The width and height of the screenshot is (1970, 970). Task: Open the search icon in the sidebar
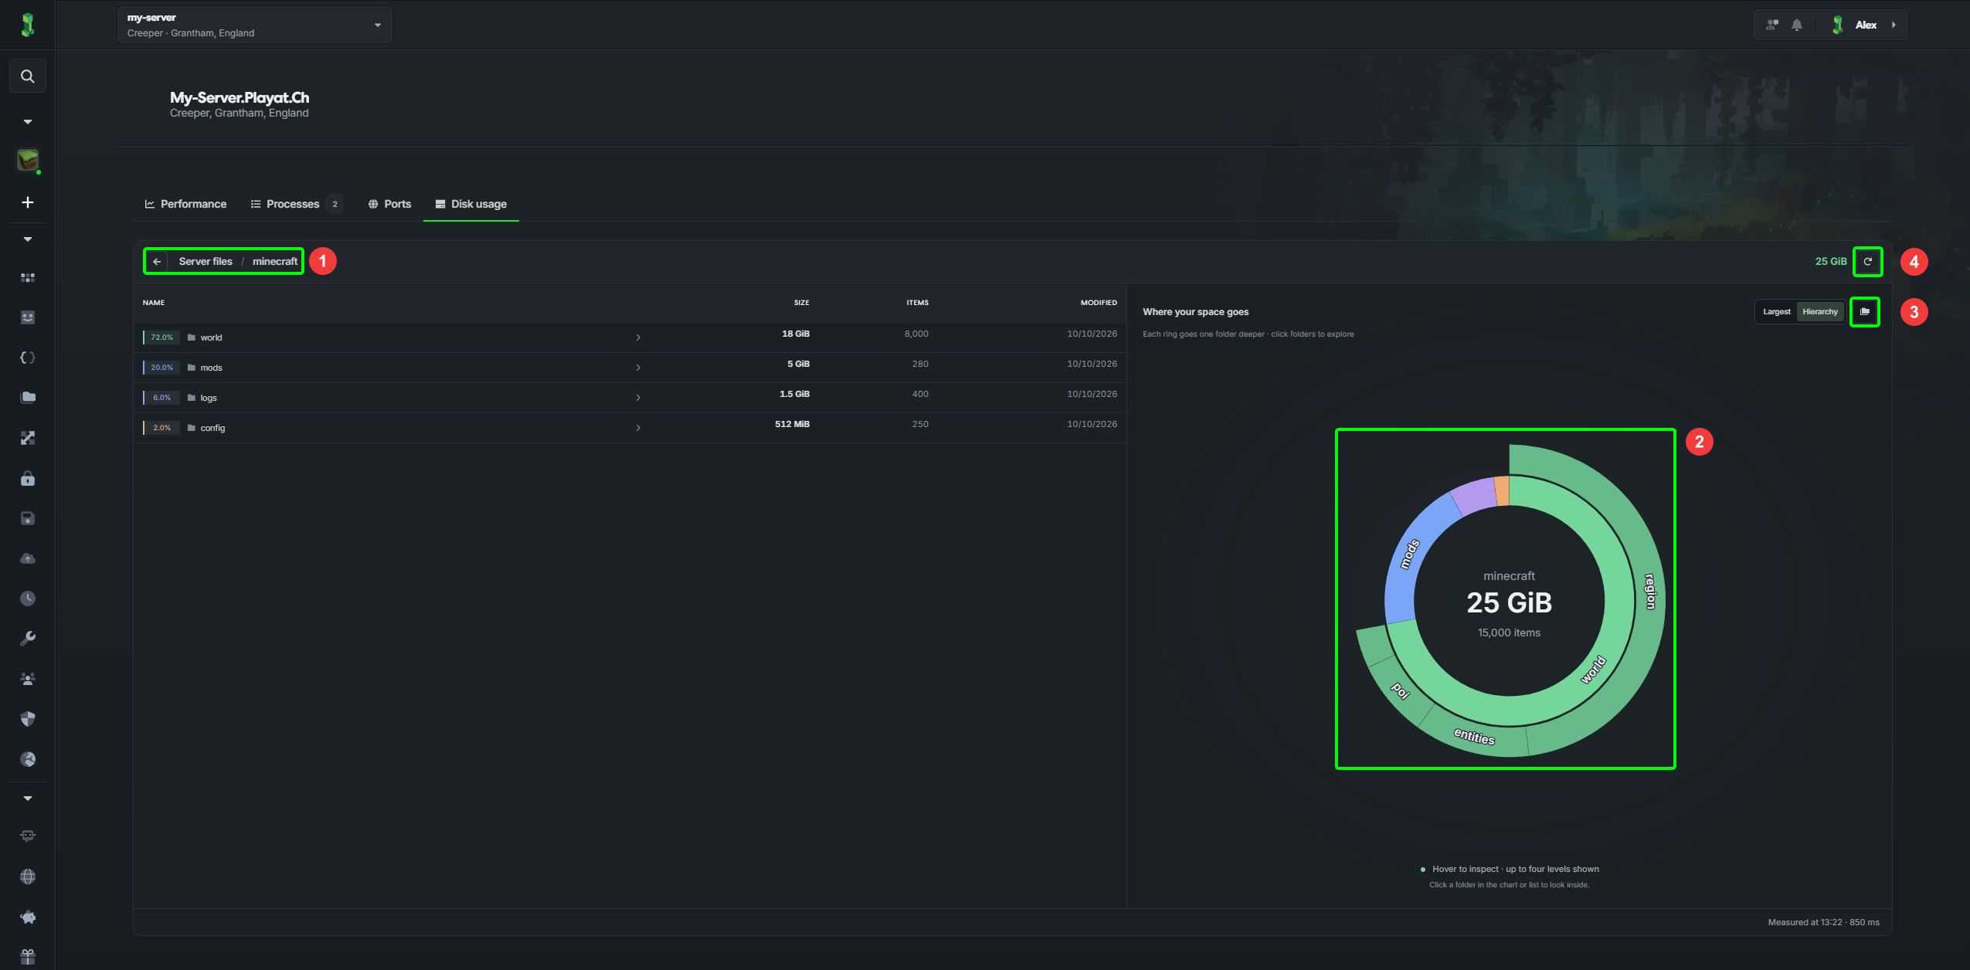point(28,76)
